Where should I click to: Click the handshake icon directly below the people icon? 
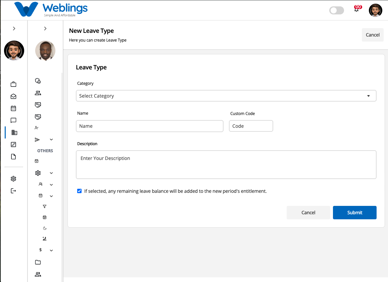[38, 105]
